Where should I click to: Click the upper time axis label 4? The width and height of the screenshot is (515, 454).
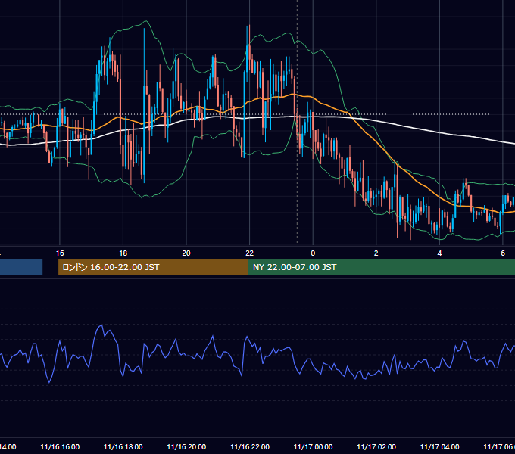tap(439, 253)
